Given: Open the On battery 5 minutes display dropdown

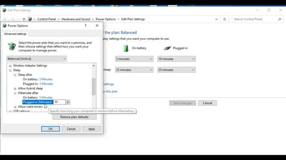Looking at the screenshot, I should coord(134,59).
